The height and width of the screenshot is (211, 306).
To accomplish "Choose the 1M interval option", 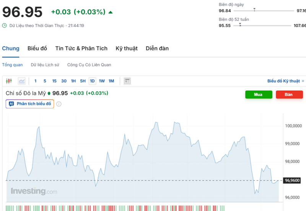I will [x=111, y=81].
